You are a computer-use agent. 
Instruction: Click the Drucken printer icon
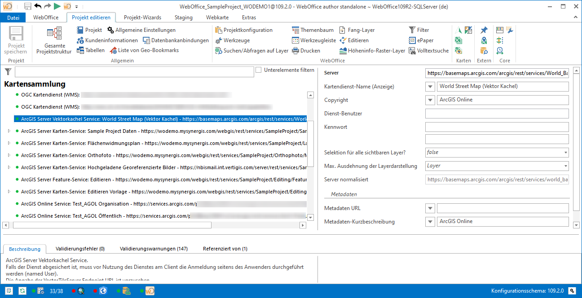(296, 50)
